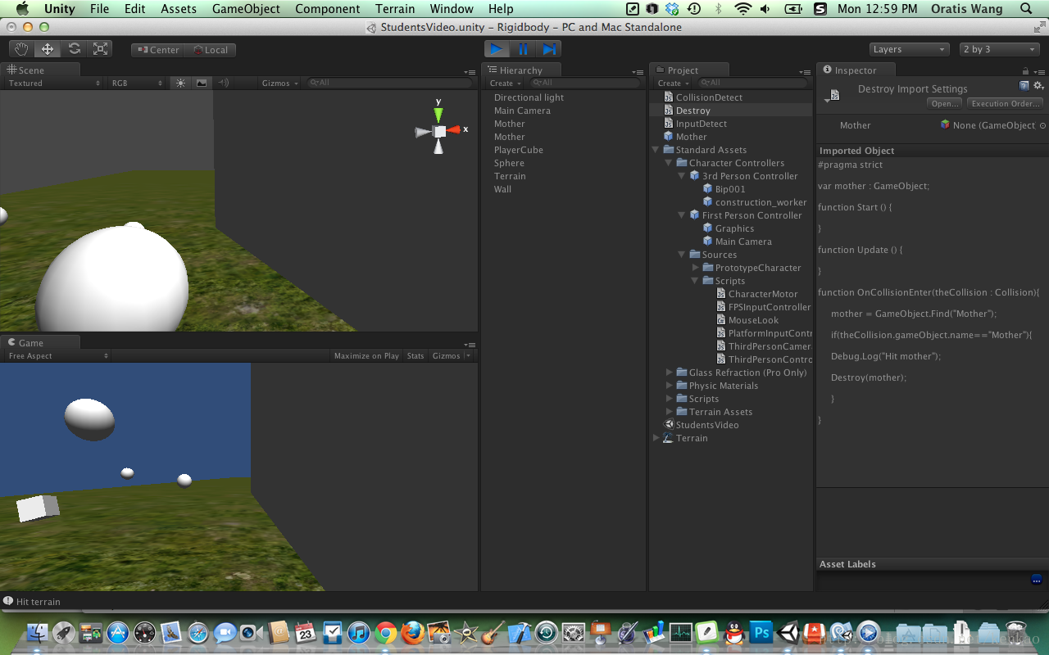The image size is (1049, 655).
Task: Open Inspector help book icon
Action: [1024, 85]
